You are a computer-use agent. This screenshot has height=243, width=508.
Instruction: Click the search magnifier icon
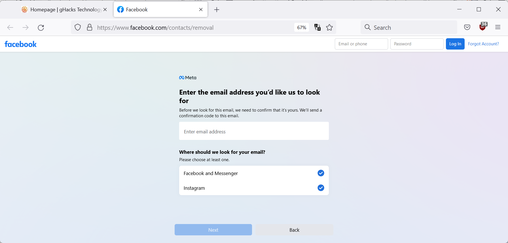pos(368,27)
